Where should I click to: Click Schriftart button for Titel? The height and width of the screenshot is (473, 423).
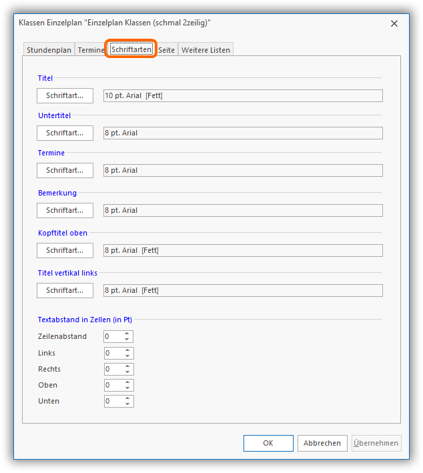click(65, 95)
